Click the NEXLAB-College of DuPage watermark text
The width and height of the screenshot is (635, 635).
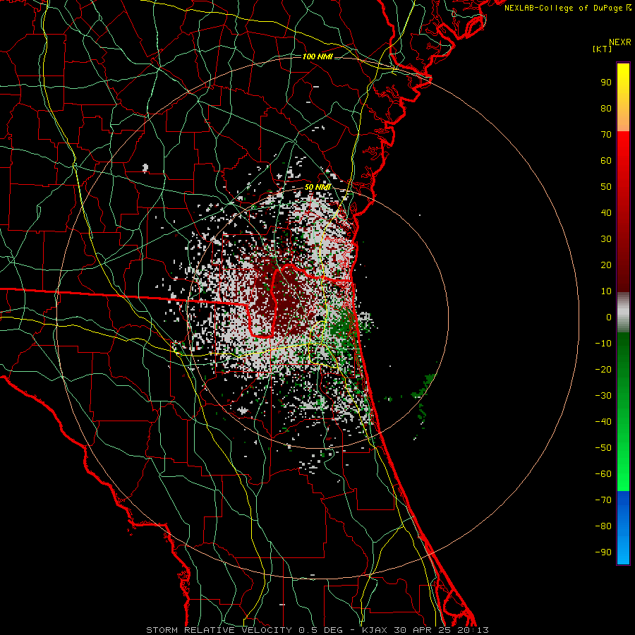(568, 8)
